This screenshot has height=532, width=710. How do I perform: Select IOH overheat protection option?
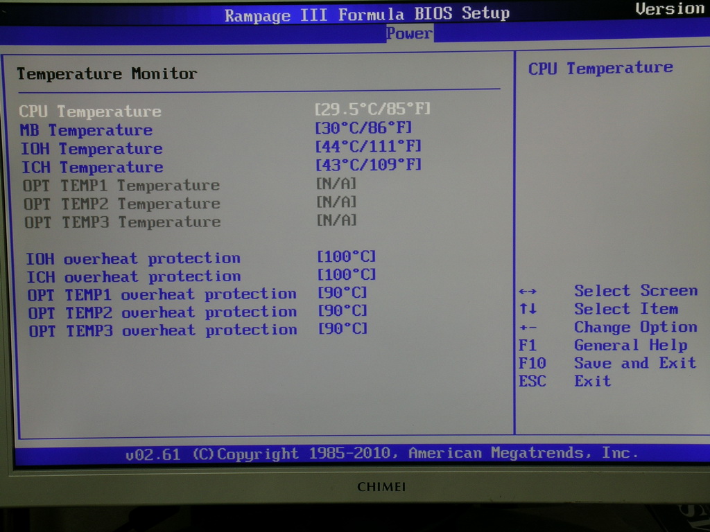[133, 259]
